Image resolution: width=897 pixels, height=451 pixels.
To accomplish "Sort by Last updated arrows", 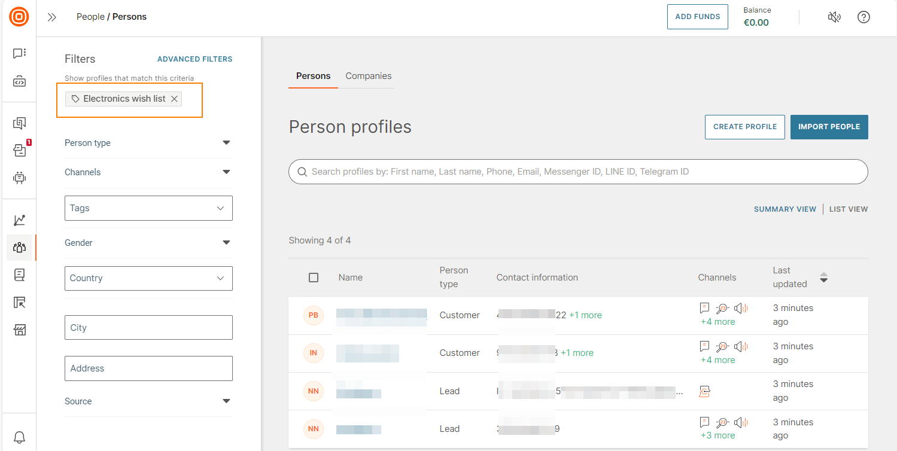I will pyautogui.click(x=823, y=278).
